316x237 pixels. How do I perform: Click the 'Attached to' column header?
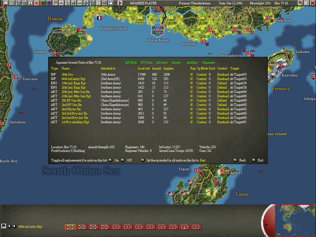(x=108, y=68)
